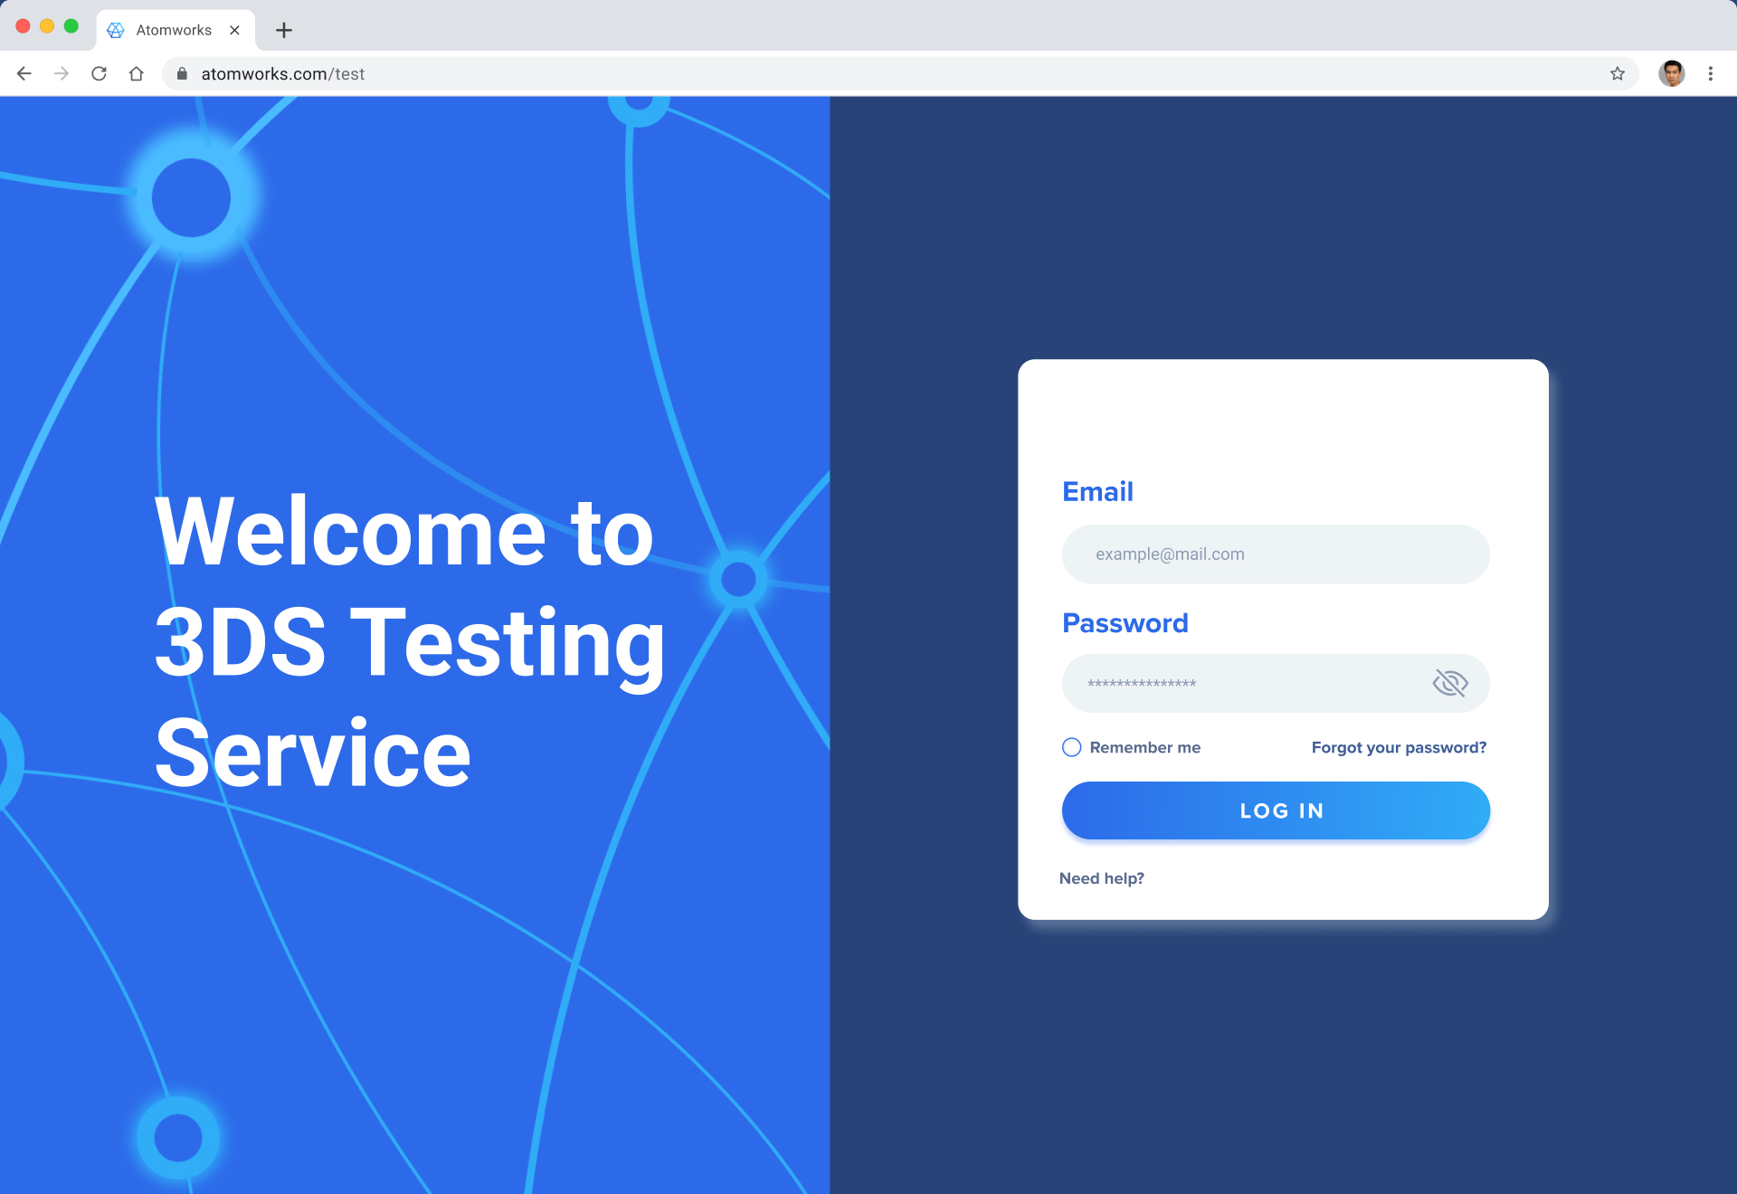Reload the page with refresh icon

click(x=100, y=74)
